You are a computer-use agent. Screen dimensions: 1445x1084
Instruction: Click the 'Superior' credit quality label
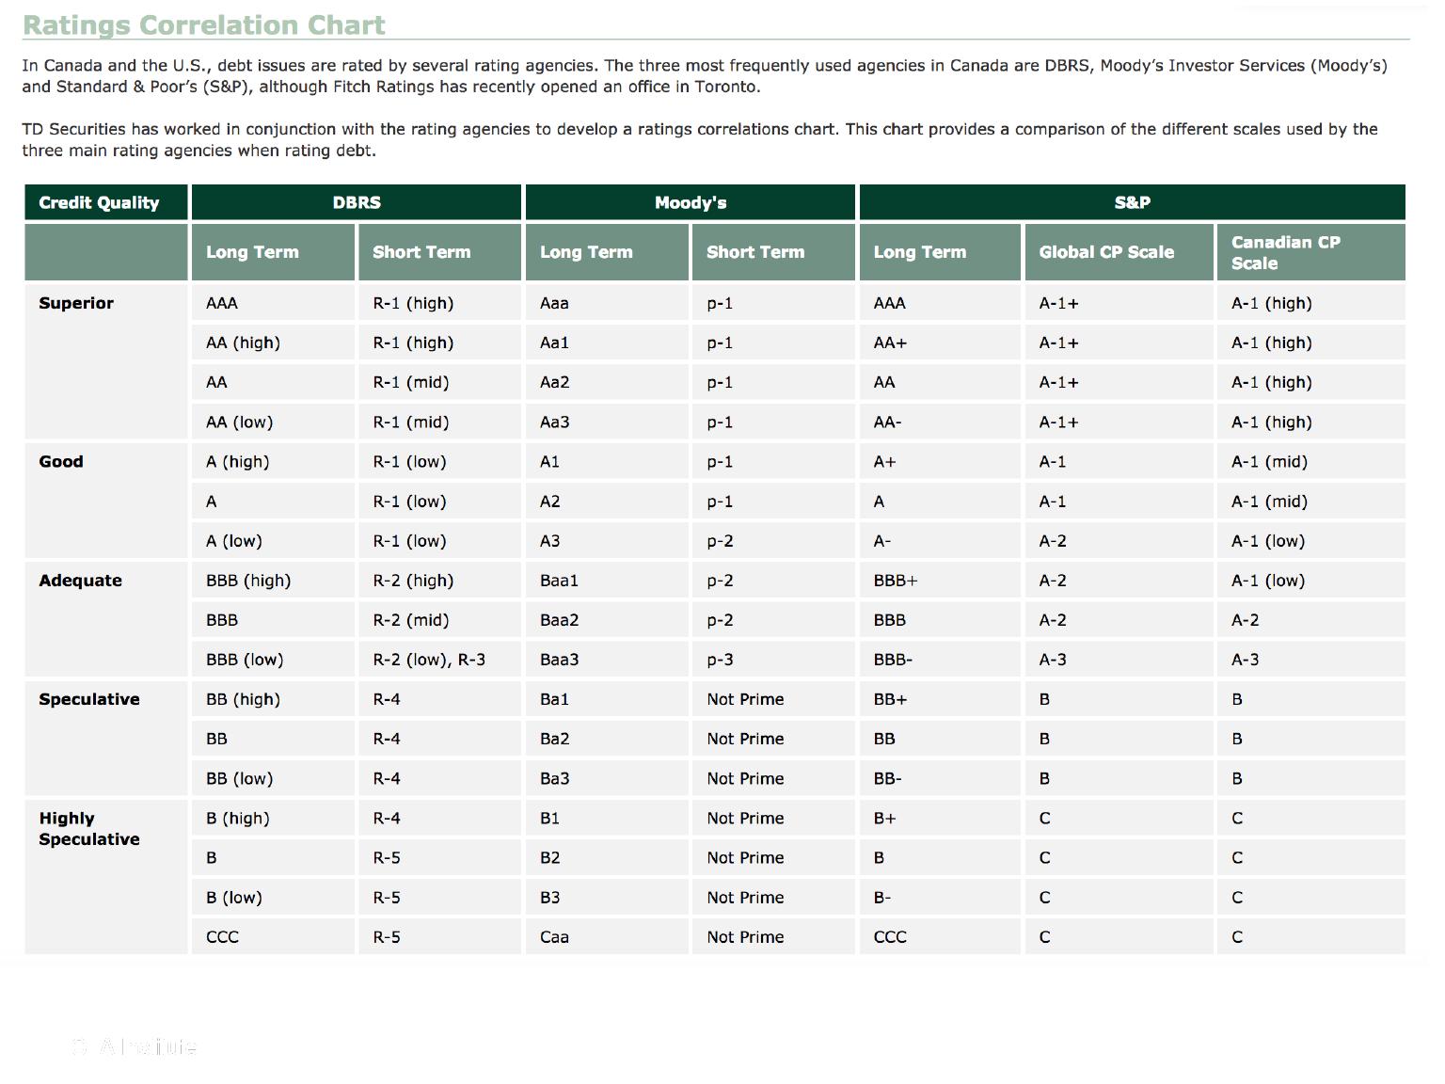(x=76, y=303)
